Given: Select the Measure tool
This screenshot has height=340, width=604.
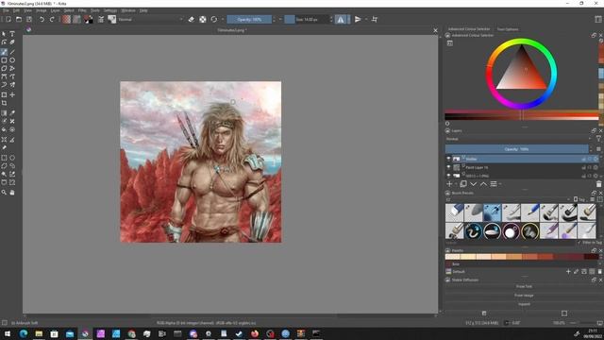Looking at the screenshot, I should pos(12,140).
